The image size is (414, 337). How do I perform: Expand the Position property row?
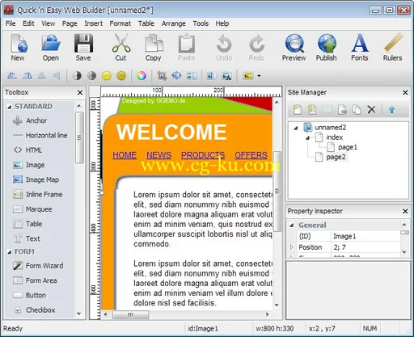click(x=291, y=246)
